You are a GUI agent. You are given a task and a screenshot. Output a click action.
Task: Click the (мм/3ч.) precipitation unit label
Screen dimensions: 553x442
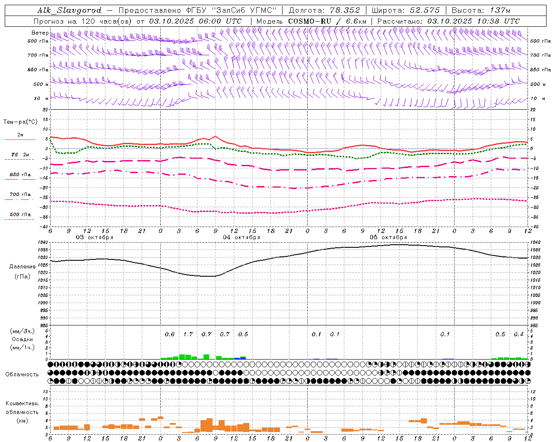pos(22,331)
